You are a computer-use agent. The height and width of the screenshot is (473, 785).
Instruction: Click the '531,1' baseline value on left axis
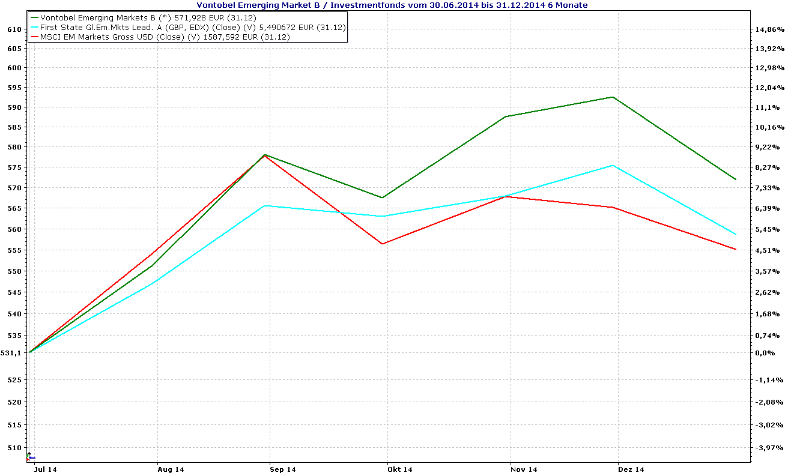(x=12, y=353)
